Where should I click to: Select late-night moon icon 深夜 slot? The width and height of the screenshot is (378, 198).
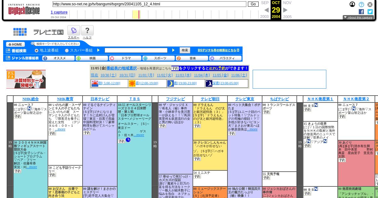click(x=209, y=83)
